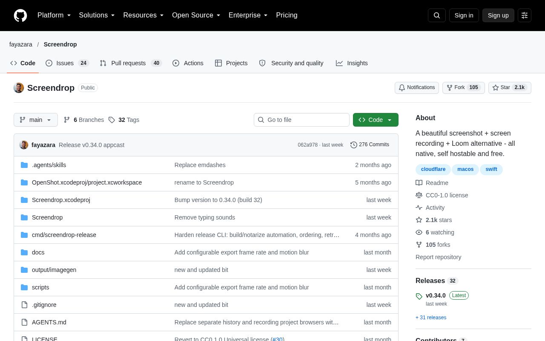
Task: Expand the Solutions menu
Action: [97, 15]
